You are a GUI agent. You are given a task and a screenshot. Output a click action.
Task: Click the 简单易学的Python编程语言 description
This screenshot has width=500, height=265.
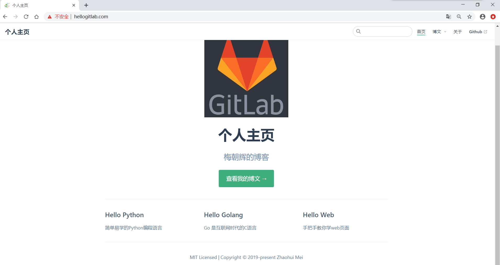point(133,228)
